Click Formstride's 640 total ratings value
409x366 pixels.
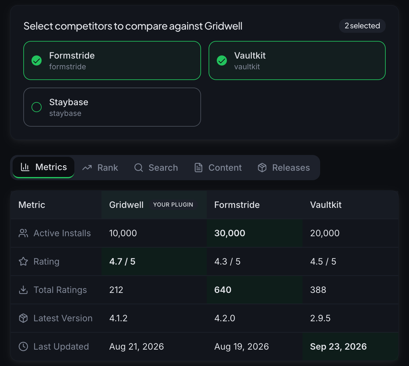tap(223, 290)
